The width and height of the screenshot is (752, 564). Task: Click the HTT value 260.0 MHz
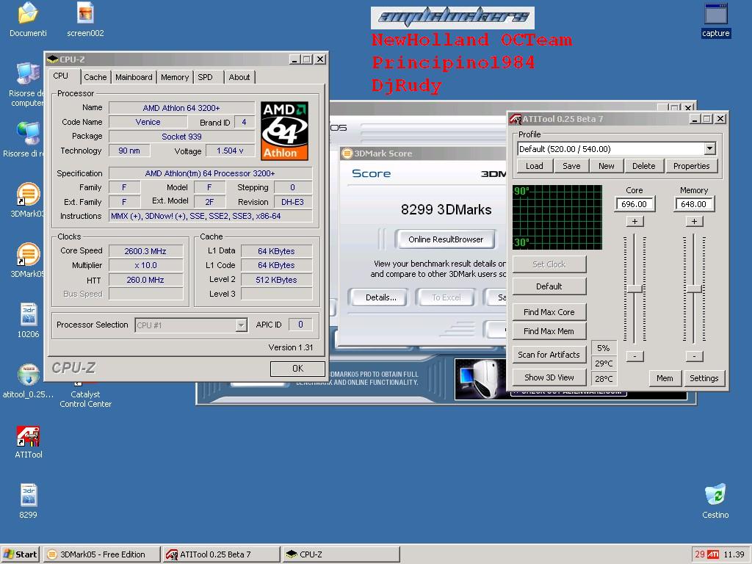(145, 280)
